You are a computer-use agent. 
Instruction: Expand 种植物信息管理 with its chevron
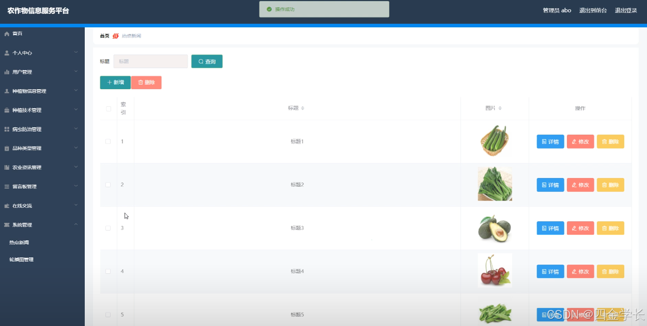[76, 91]
